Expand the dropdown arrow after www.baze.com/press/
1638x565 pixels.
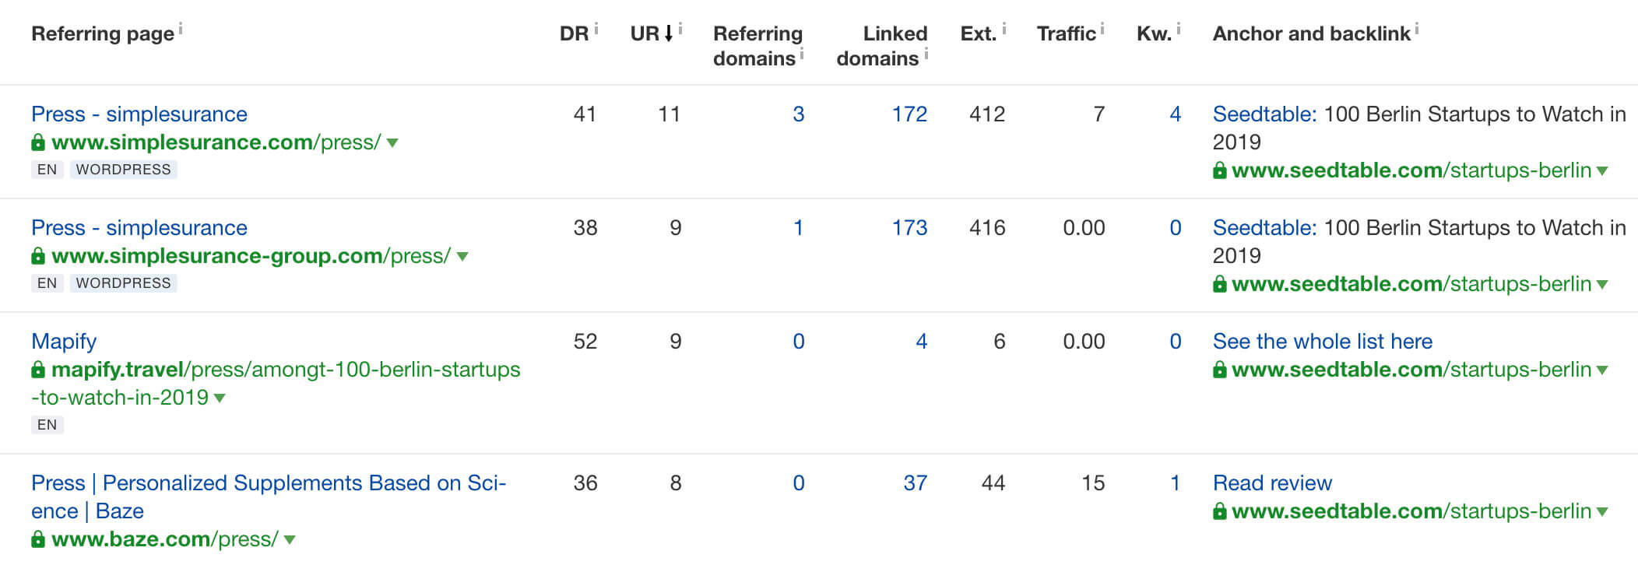[290, 540]
